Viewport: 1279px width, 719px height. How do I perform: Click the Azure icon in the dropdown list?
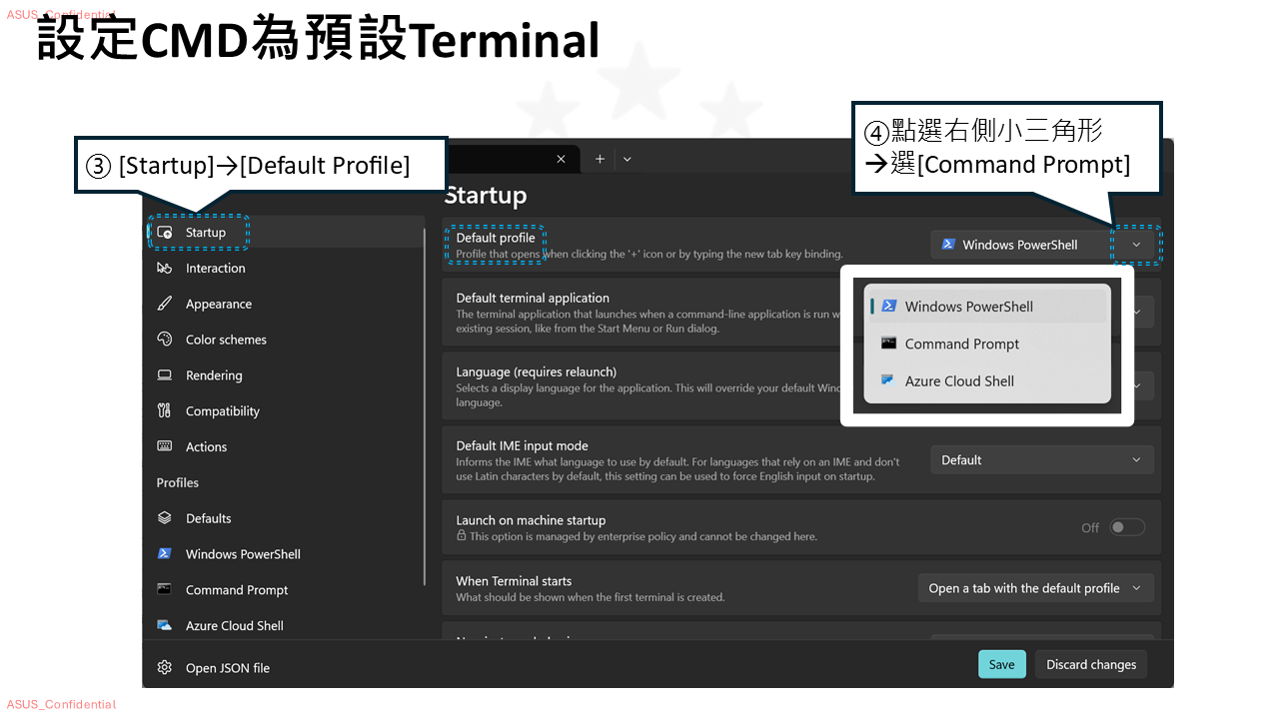pos(888,380)
